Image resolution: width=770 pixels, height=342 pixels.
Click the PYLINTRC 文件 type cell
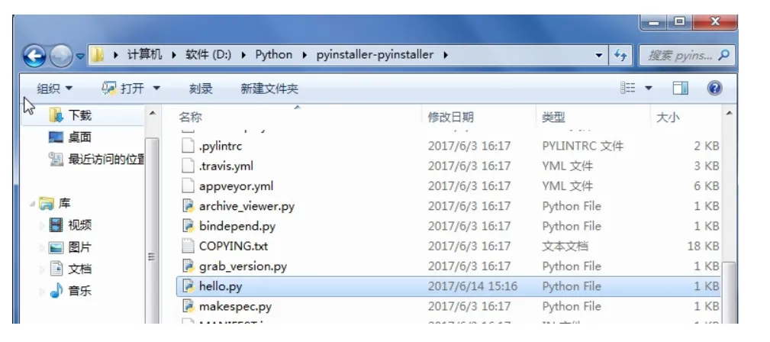tap(582, 146)
